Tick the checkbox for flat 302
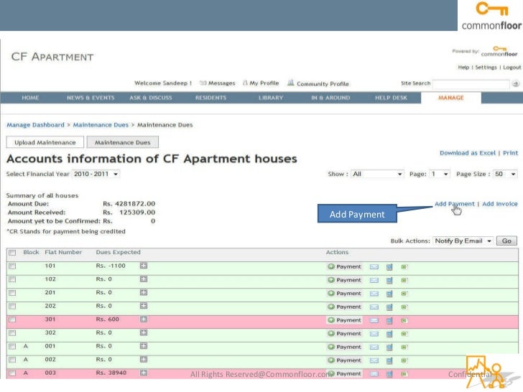Screen dimensions: 523x392 tap(12, 333)
